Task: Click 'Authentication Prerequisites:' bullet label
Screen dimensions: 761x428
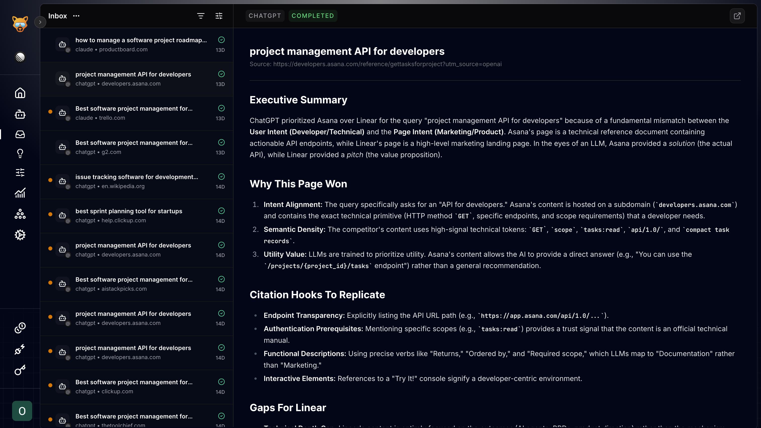Action: click(x=313, y=329)
